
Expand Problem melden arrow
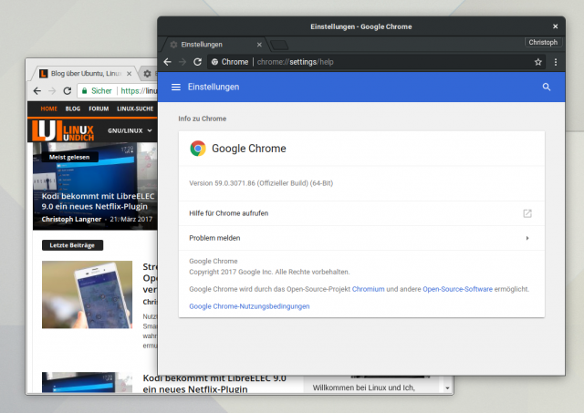point(527,238)
